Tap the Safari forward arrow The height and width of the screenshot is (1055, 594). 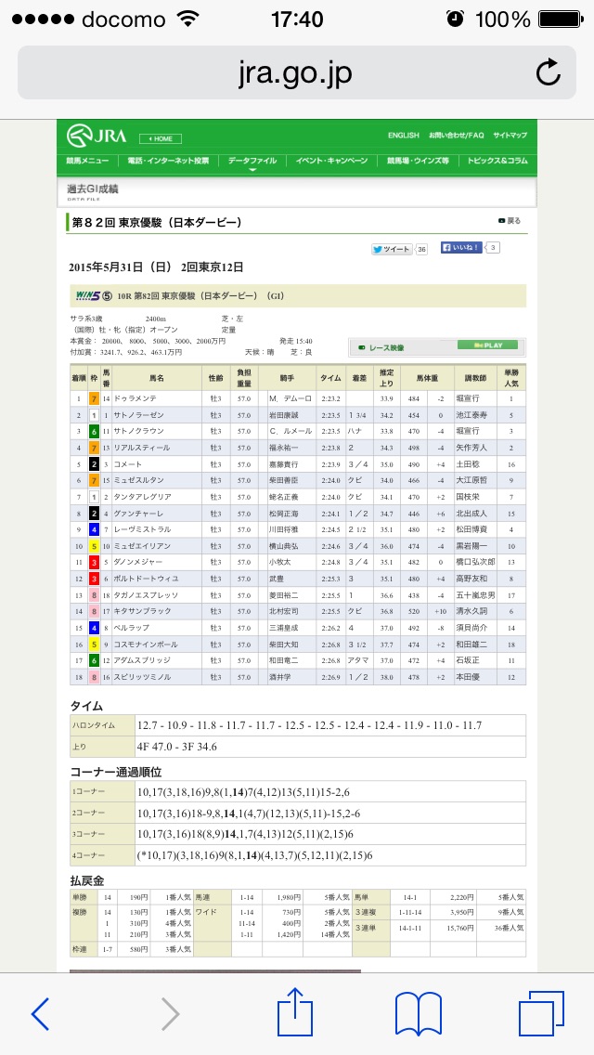[170, 1013]
